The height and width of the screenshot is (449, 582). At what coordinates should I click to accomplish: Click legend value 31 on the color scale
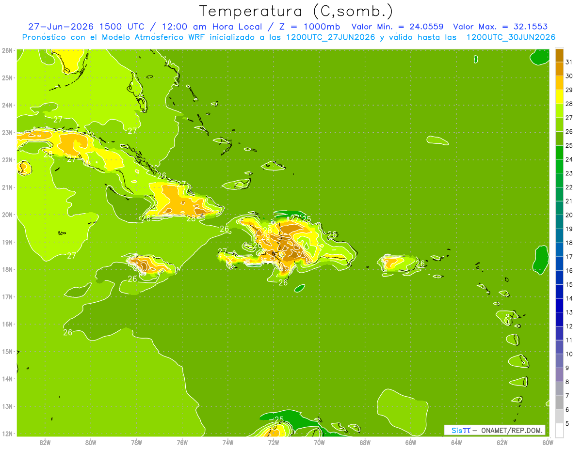pyautogui.click(x=569, y=62)
